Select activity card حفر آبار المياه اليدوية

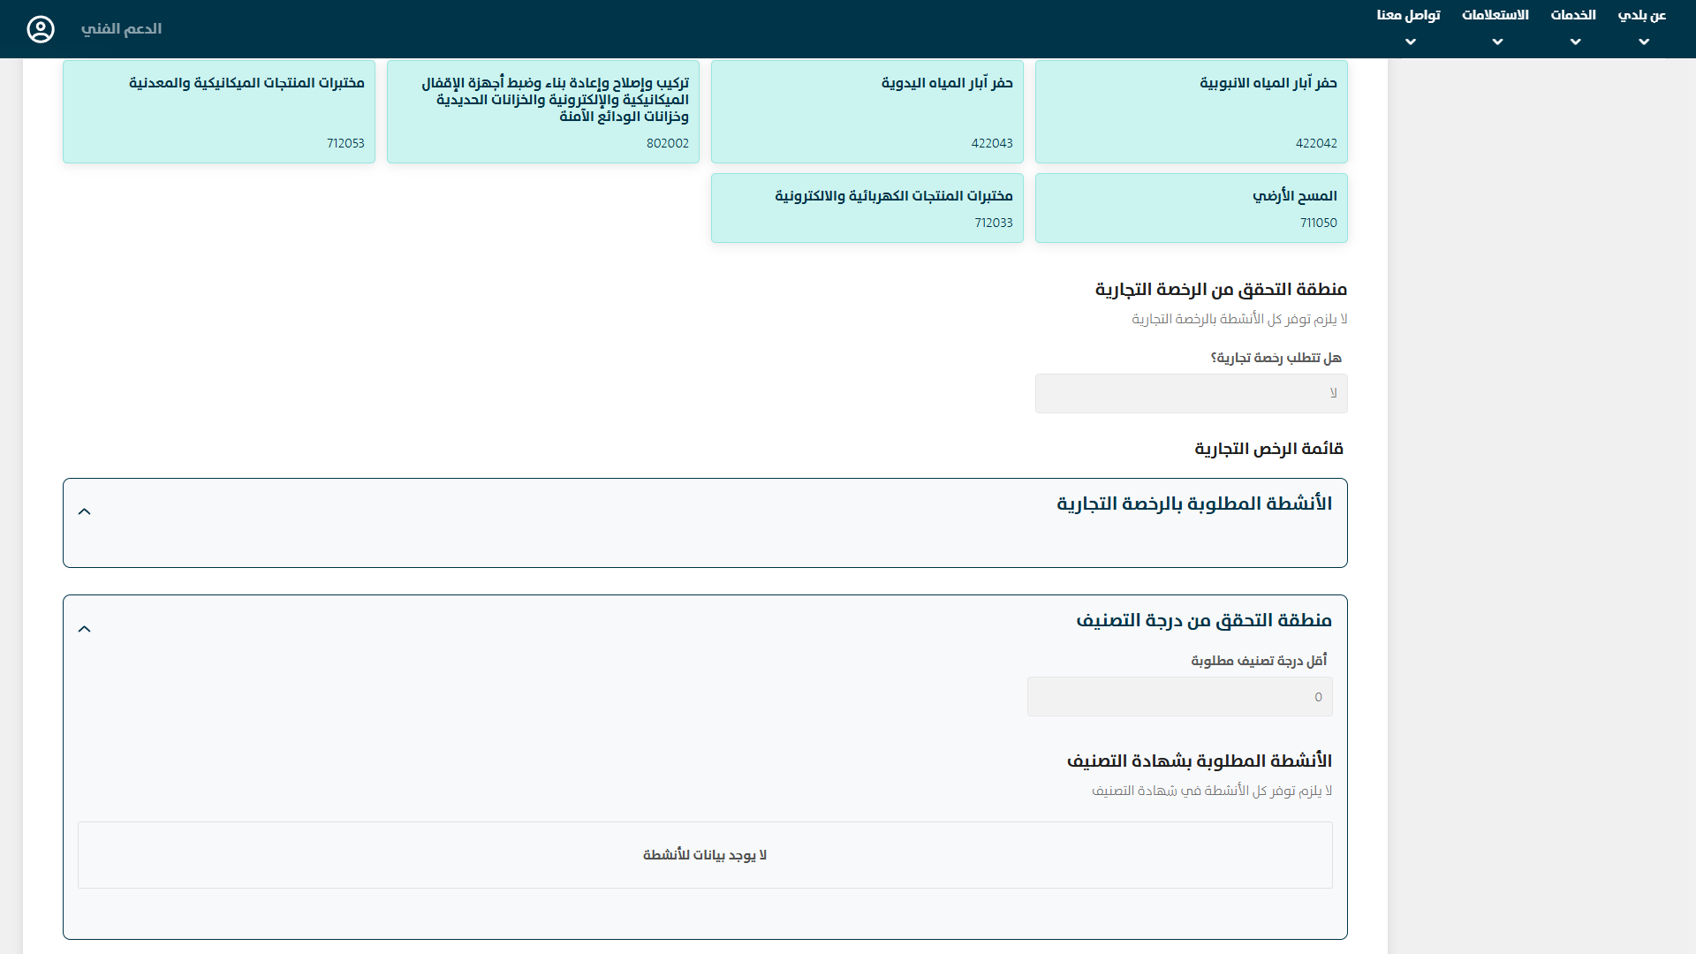[x=867, y=111]
